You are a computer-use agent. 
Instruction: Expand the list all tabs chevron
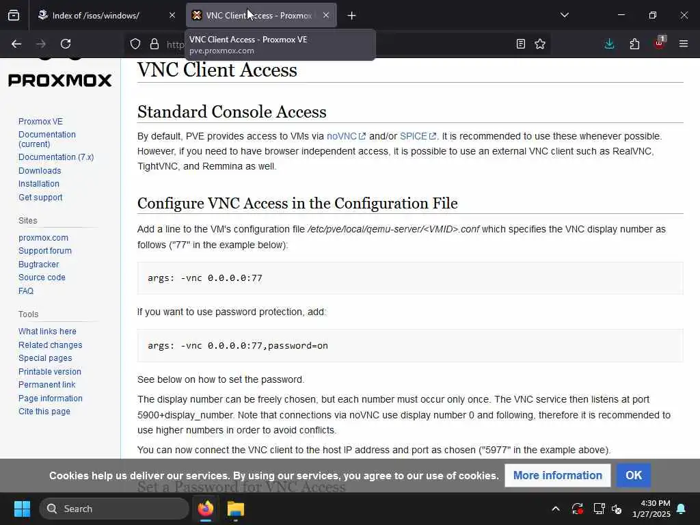pyautogui.click(x=564, y=15)
